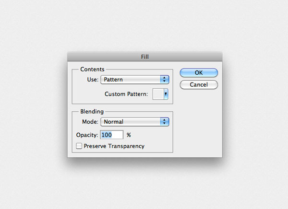Screen dimensions: 288x209
Task: Enable Preserve Transparency checkbox
Action: click(x=79, y=146)
